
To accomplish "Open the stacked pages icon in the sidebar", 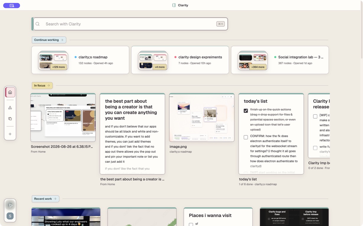I will tap(10, 119).
